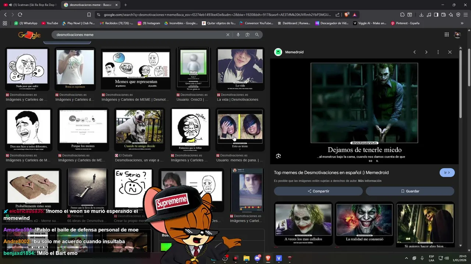Open the browser downloads icon
This screenshot has height=264, width=471.
421,15
